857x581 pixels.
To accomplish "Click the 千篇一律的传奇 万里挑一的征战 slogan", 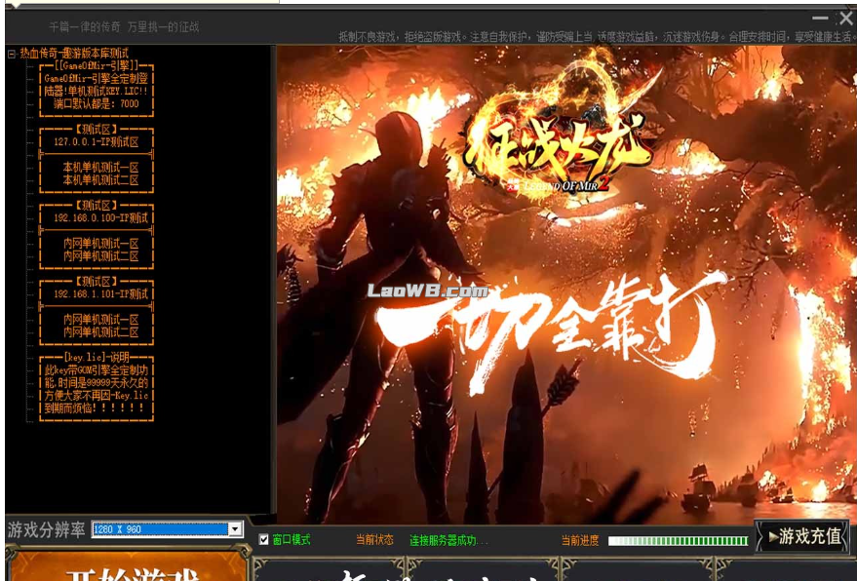I will point(124,26).
